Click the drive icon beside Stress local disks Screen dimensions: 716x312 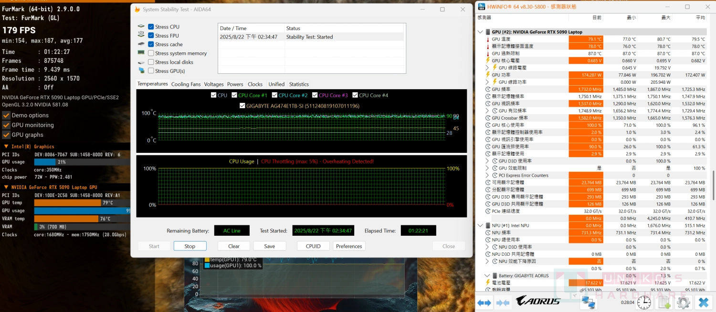click(141, 62)
